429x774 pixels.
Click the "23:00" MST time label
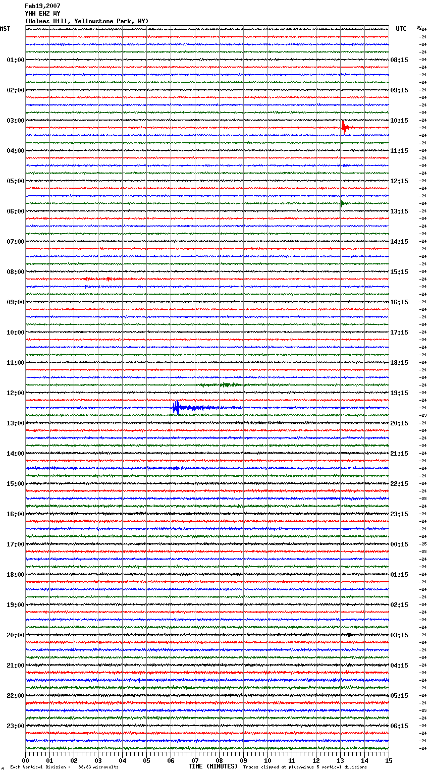click(16, 726)
